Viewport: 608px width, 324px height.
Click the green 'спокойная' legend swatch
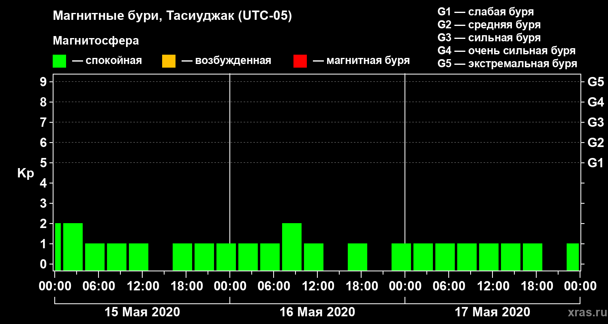(60, 61)
